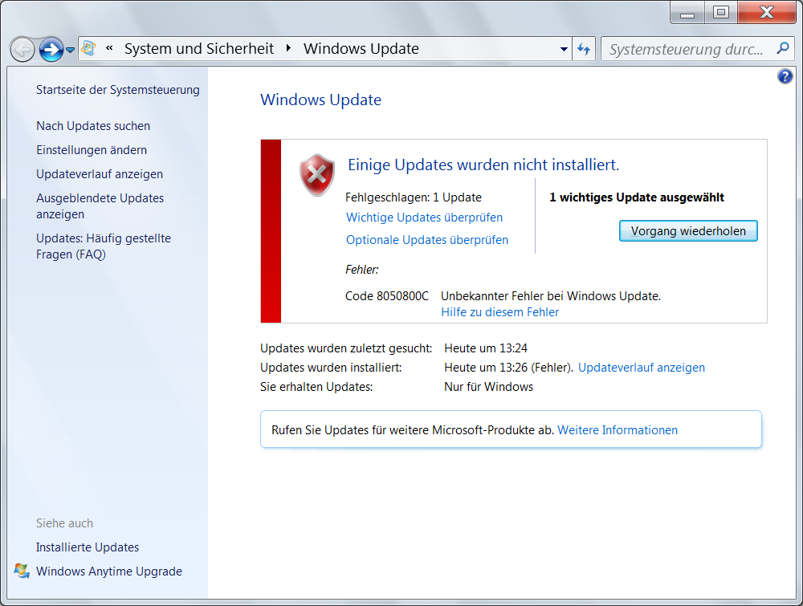Screen dimensions: 803x606
Task: Click the red error shield icon
Action: click(x=317, y=175)
